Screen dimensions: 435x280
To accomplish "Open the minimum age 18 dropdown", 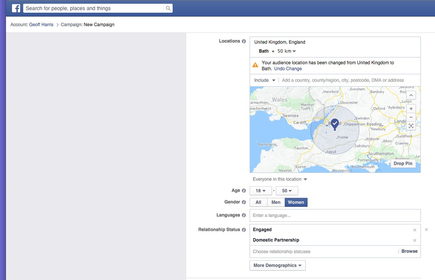I will click(260, 191).
